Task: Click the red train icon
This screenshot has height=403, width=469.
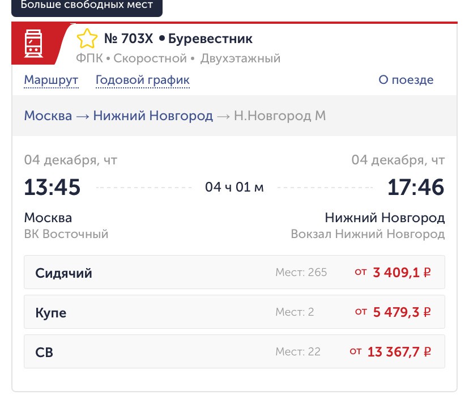Action: [x=33, y=44]
